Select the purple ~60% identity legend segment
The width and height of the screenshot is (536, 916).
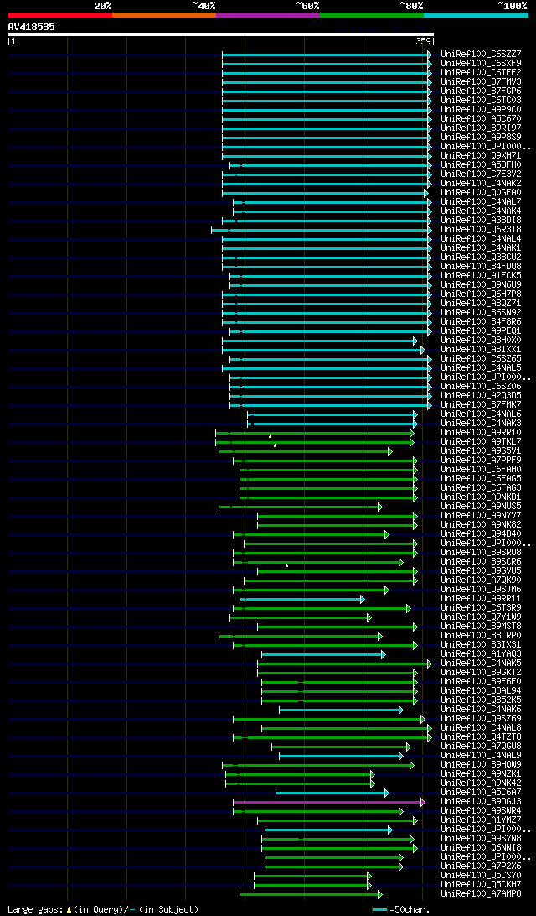click(268, 15)
